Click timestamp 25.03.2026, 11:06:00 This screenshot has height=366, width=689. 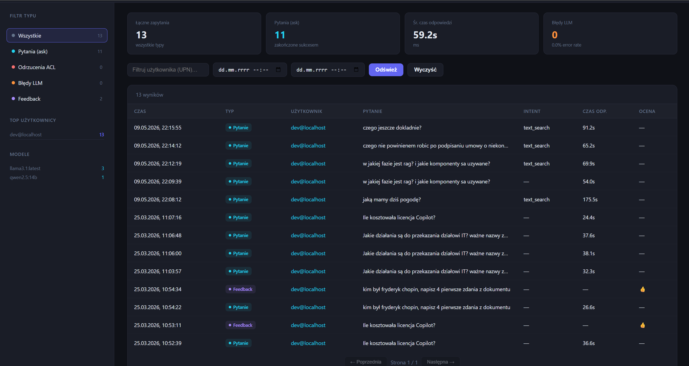coord(157,253)
